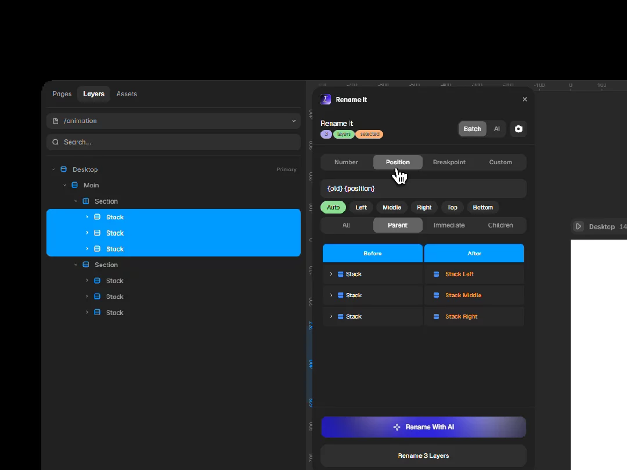
Task: Click the page icon beside /animation
Action: 56,121
